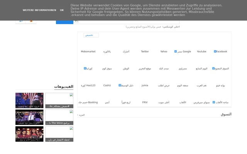Open middle-left video thumbnail with dancers

tap(29, 117)
